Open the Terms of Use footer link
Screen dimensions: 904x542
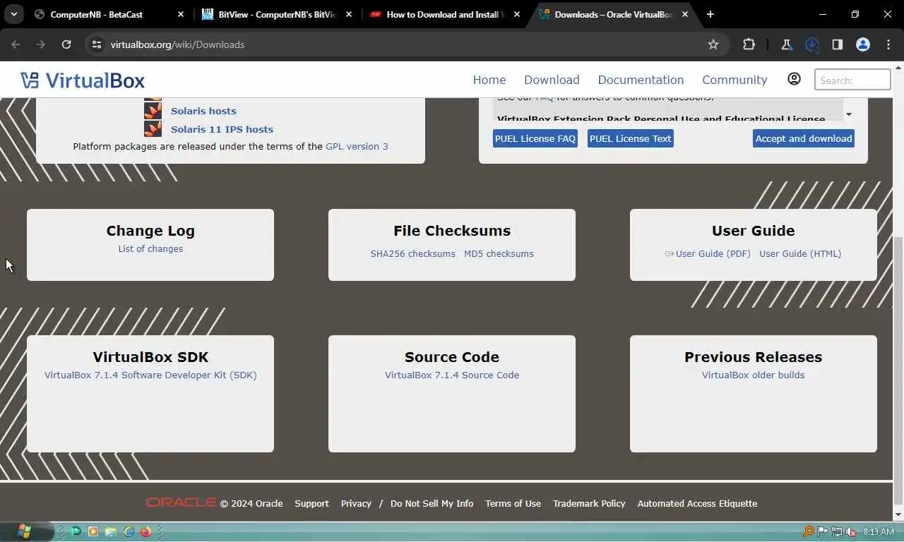point(513,503)
